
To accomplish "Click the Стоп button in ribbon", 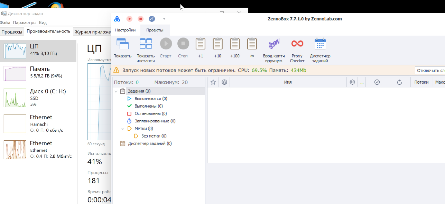I will 183,48.
